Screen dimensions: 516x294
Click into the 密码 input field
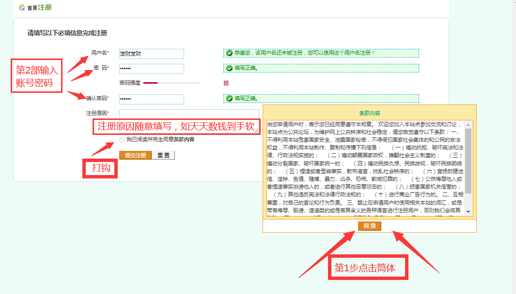[151, 69]
